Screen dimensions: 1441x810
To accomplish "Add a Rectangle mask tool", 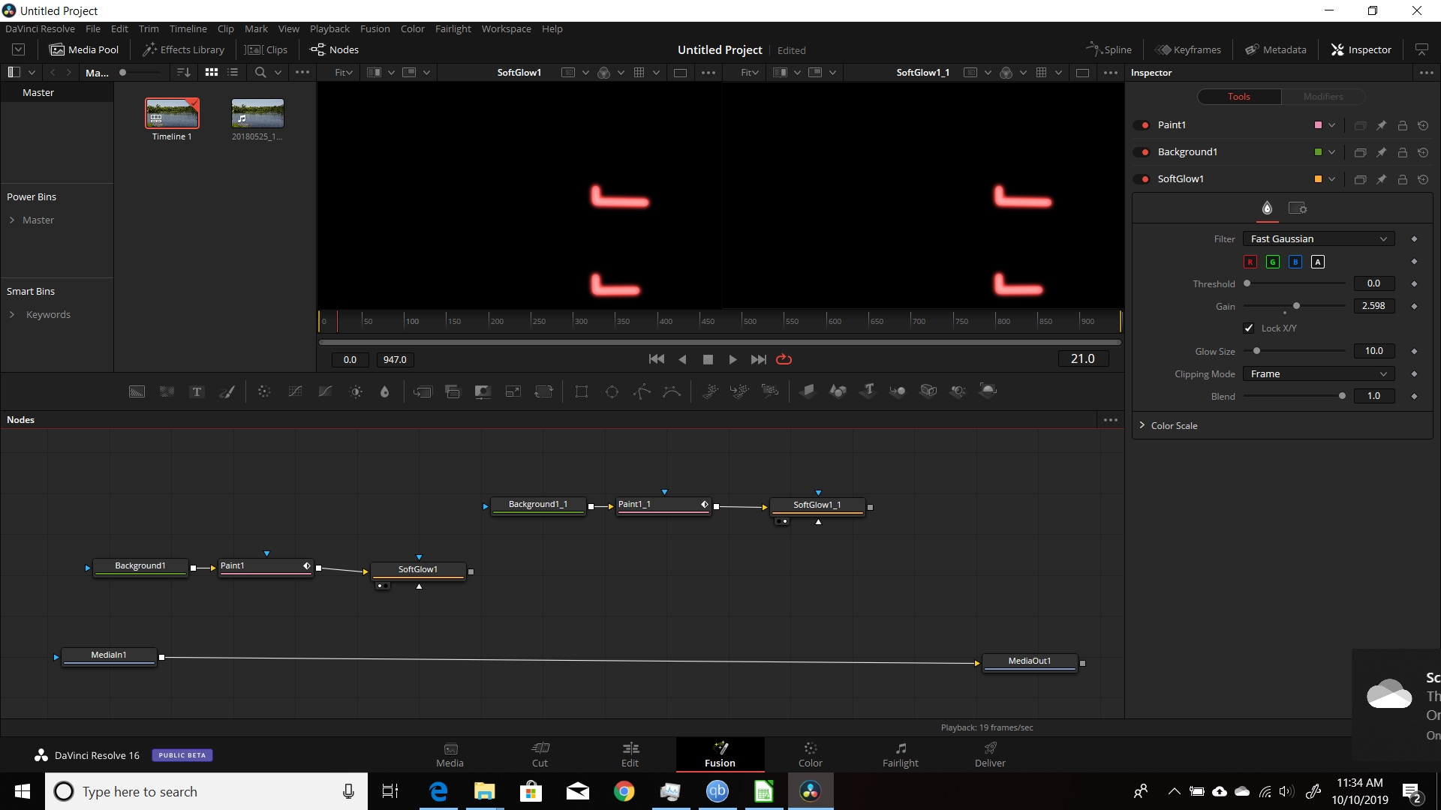I will 582,391.
